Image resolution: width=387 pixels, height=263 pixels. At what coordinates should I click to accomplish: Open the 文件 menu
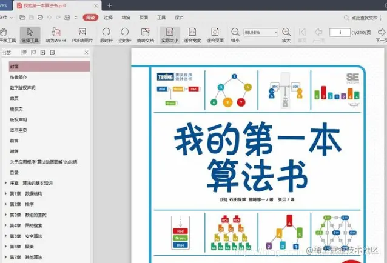tap(6, 18)
